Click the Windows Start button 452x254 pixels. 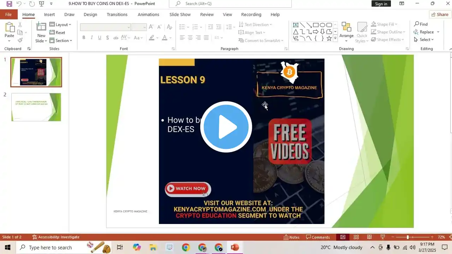[8, 248]
